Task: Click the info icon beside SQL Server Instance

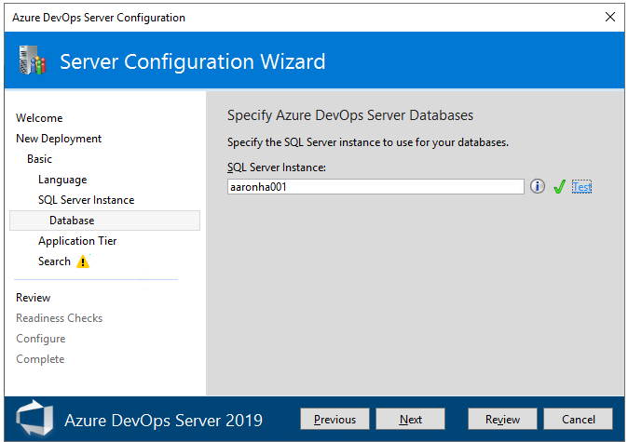Action: (538, 187)
